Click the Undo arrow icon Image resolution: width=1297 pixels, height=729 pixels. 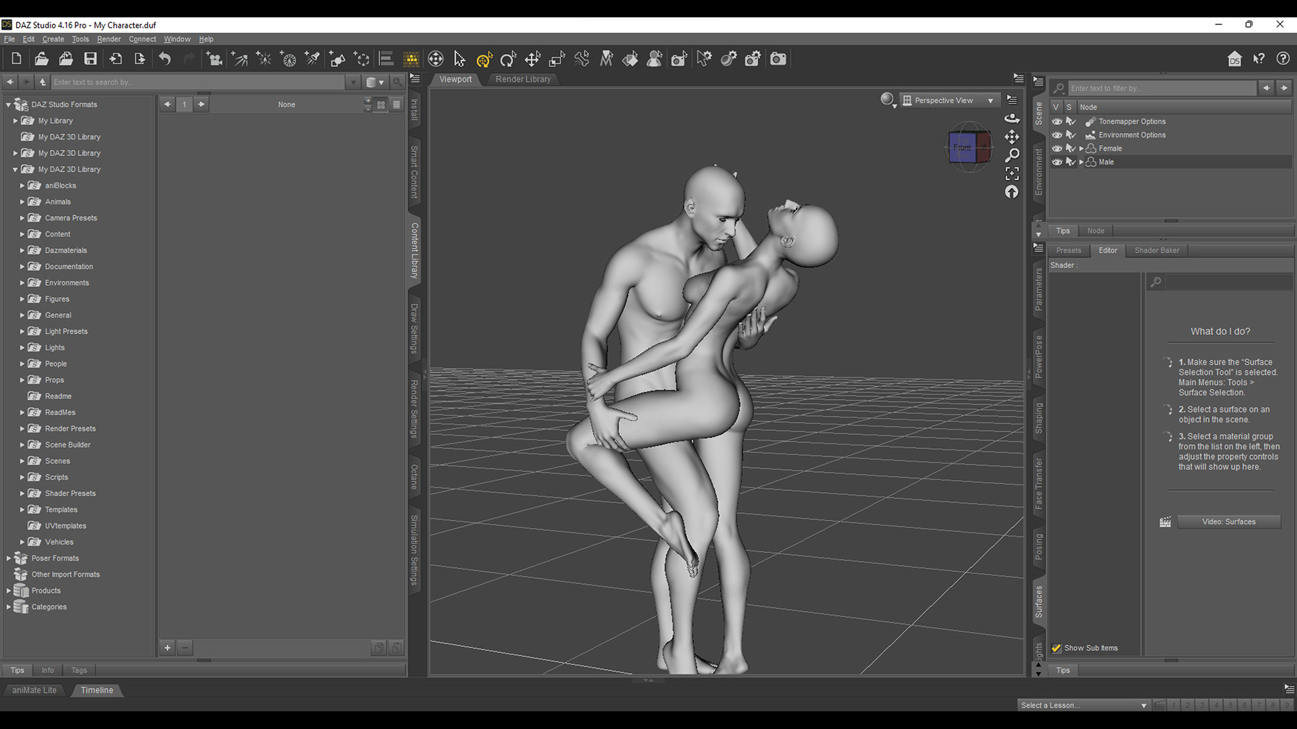164,59
